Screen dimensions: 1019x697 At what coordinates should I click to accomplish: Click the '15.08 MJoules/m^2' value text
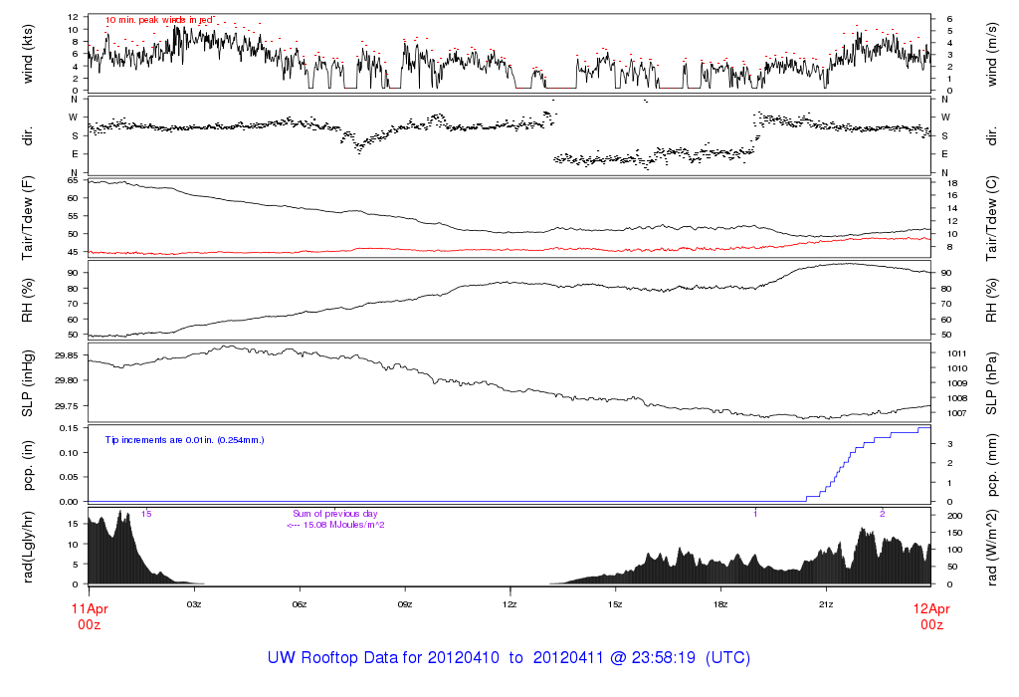(x=335, y=525)
